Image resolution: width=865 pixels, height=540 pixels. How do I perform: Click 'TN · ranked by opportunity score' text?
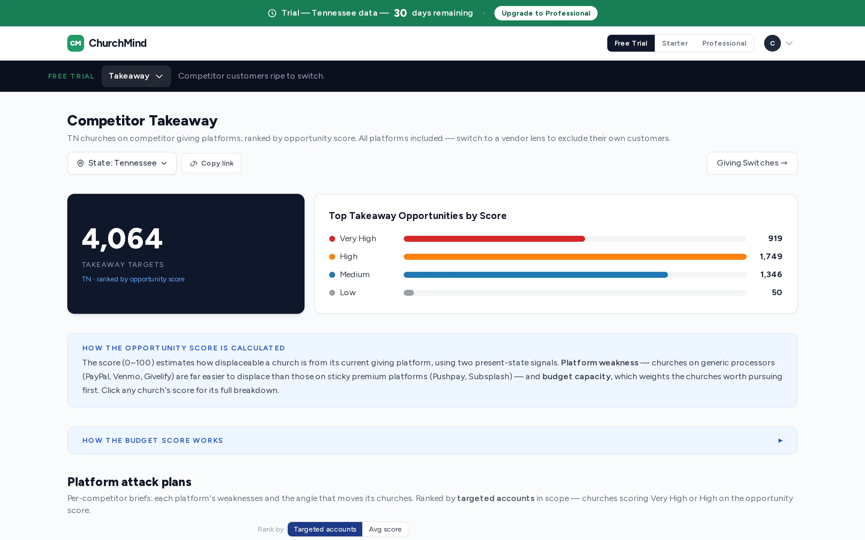coord(133,279)
